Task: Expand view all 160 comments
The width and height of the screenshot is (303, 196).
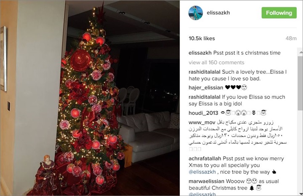Action: click(216, 62)
